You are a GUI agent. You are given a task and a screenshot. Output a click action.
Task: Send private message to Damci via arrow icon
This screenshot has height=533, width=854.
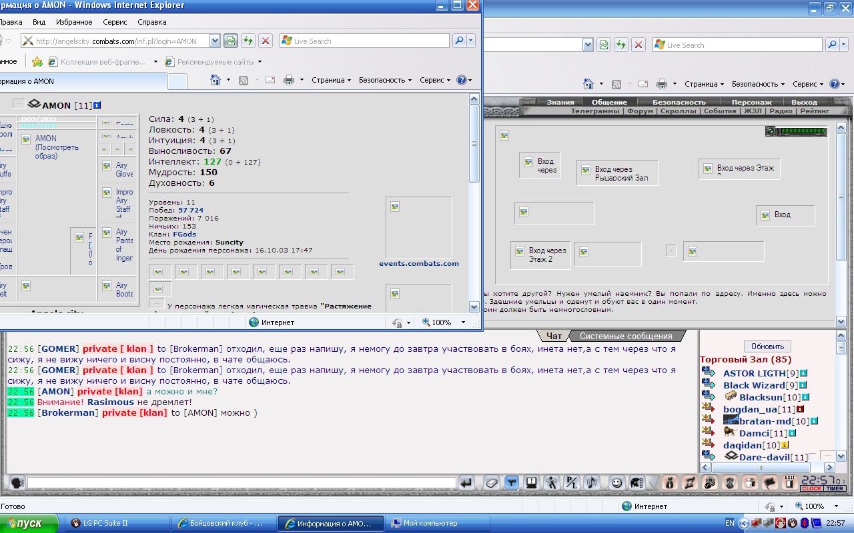709,433
